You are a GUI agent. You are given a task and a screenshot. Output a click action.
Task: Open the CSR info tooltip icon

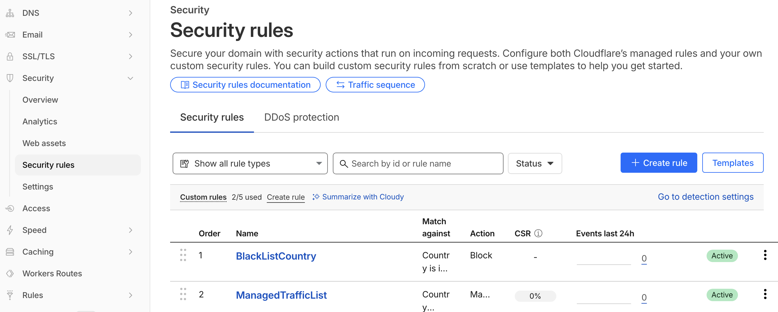tap(538, 233)
